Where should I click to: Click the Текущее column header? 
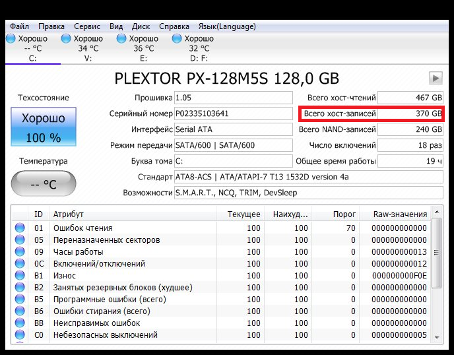241,214
